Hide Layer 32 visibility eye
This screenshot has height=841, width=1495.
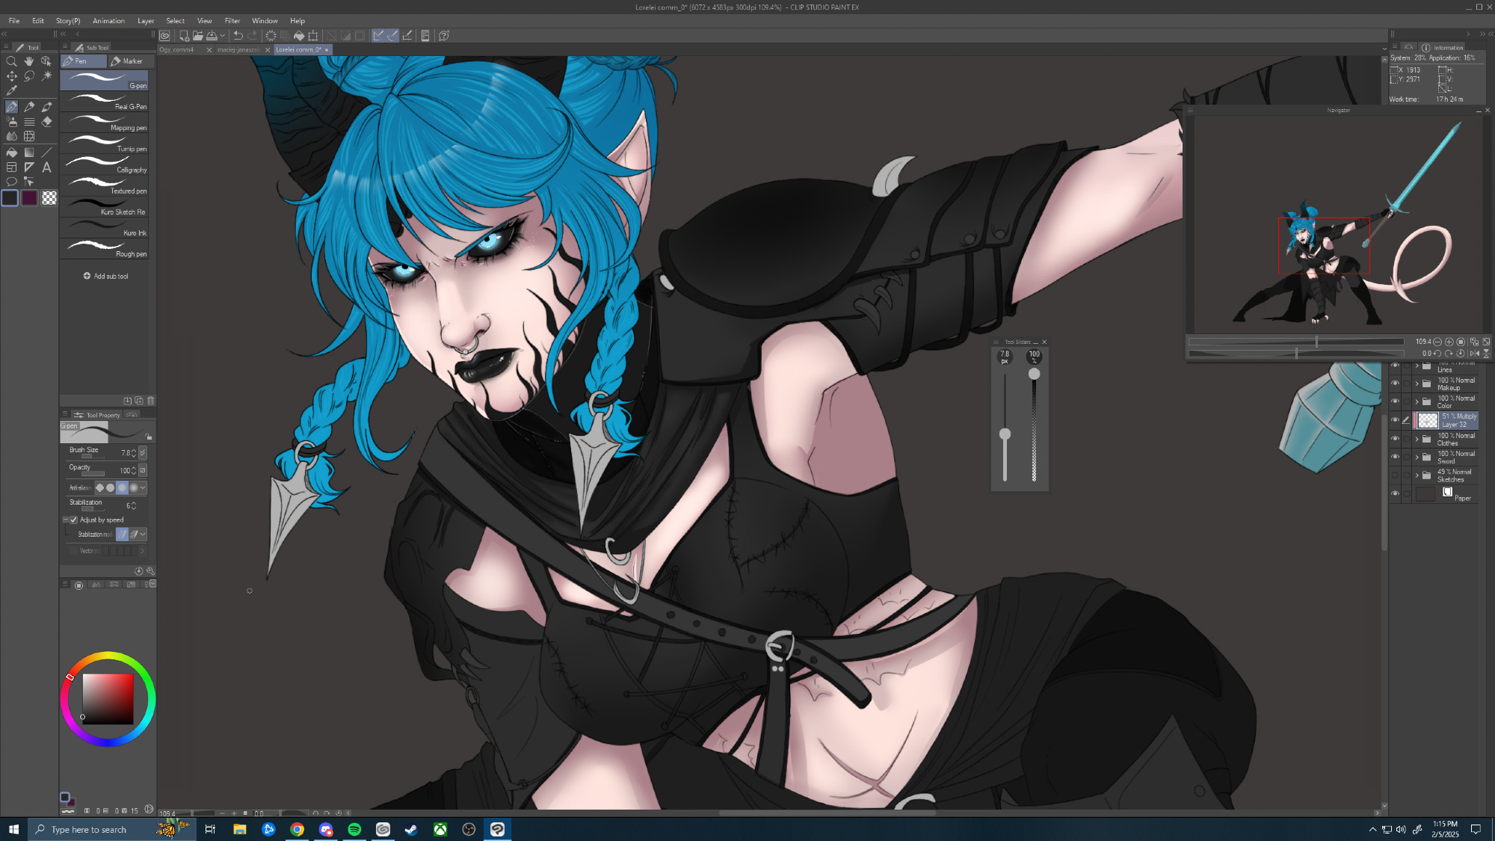point(1395,420)
